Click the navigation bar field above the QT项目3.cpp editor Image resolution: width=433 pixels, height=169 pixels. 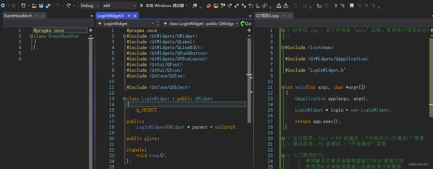(344, 23)
